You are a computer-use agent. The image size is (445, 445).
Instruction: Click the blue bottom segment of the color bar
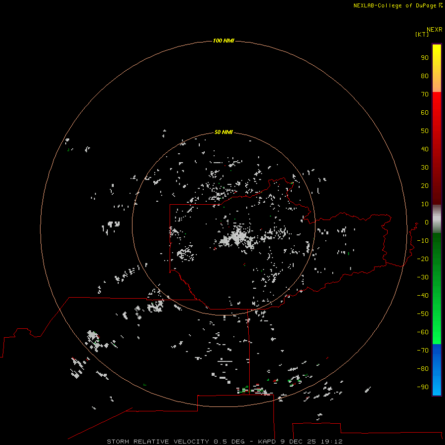[x=437, y=370]
